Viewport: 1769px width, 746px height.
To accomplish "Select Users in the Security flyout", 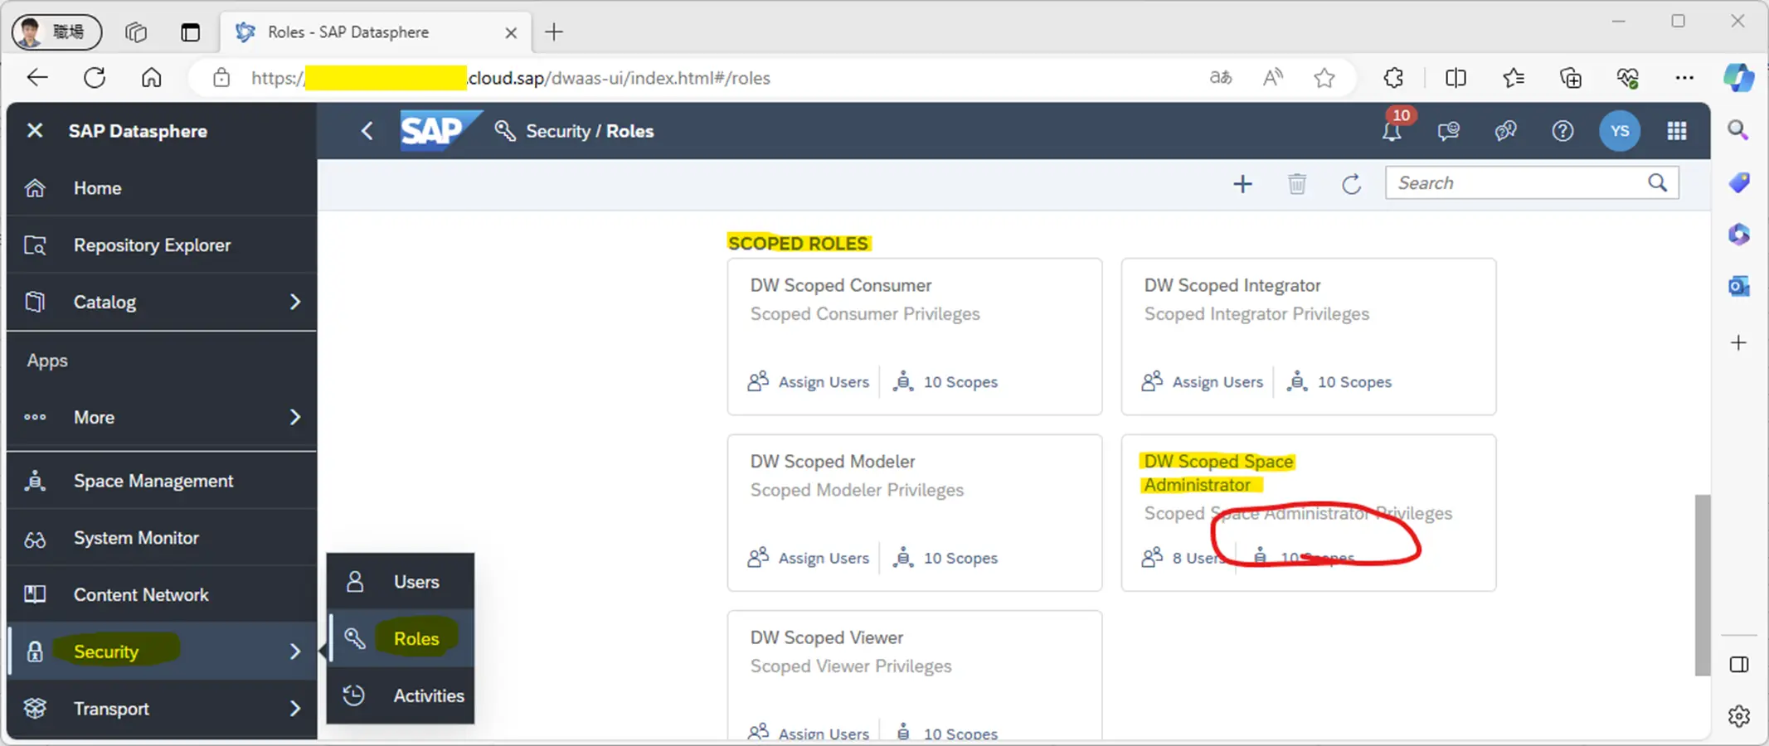I will coord(401,582).
